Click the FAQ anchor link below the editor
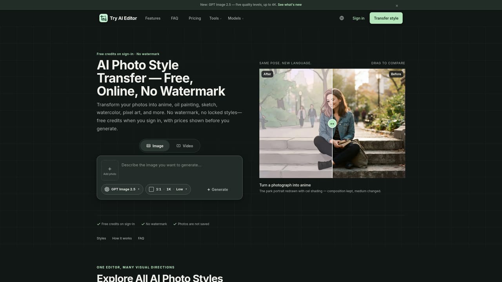This screenshot has height=282, width=502. point(141,238)
